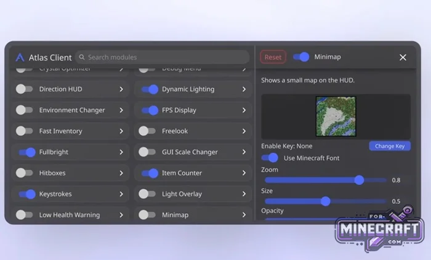Click the Enable Key: None text
431x260 pixels.
(x=287, y=146)
